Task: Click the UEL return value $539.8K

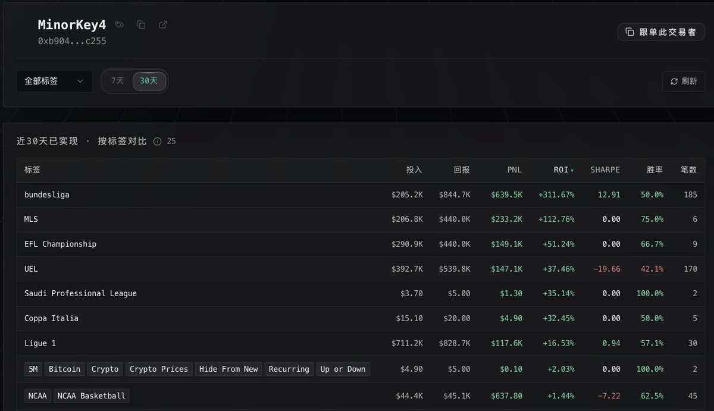Action: point(455,269)
